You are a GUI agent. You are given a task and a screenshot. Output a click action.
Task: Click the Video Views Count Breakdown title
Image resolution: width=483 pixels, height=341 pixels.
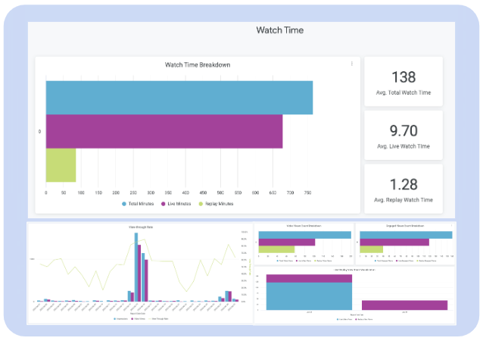(304, 227)
